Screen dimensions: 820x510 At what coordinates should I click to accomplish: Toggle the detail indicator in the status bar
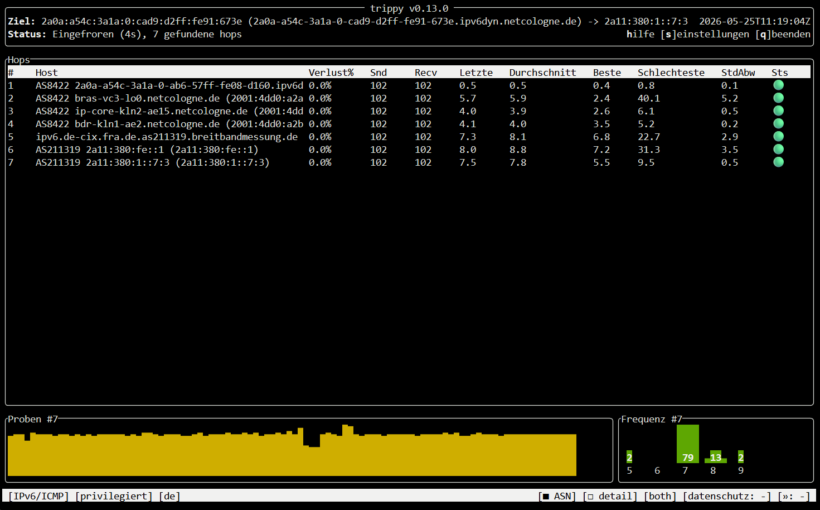(610, 496)
